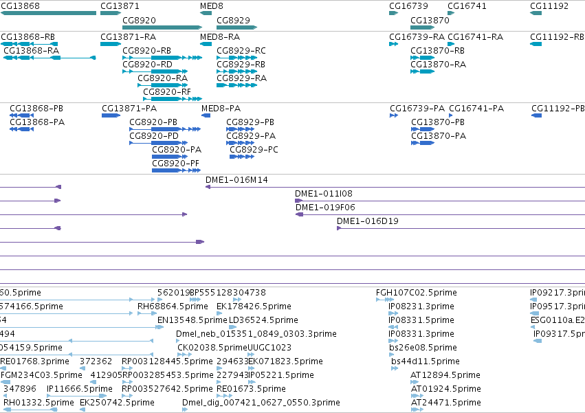The image size is (585, 413).
Task: Click transcript label CG13871-RA
Action: click(x=129, y=37)
